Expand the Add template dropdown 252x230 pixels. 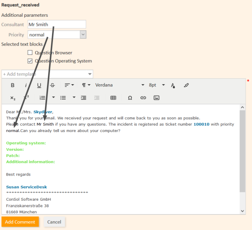pyautogui.click(x=90, y=74)
